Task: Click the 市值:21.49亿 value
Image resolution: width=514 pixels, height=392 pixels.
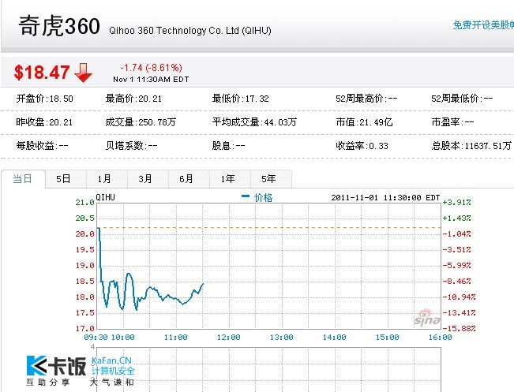Action: click(x=364, y=122)
